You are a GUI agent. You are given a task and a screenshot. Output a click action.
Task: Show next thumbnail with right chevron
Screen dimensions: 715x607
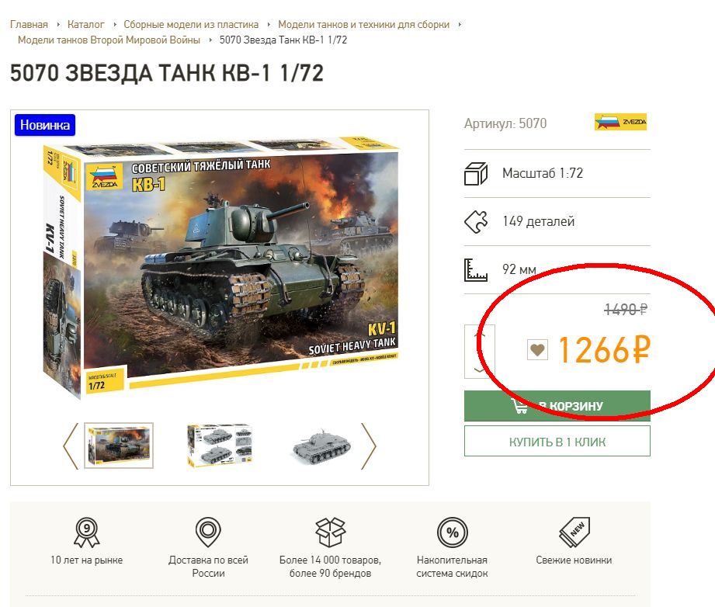pos(368,446)
